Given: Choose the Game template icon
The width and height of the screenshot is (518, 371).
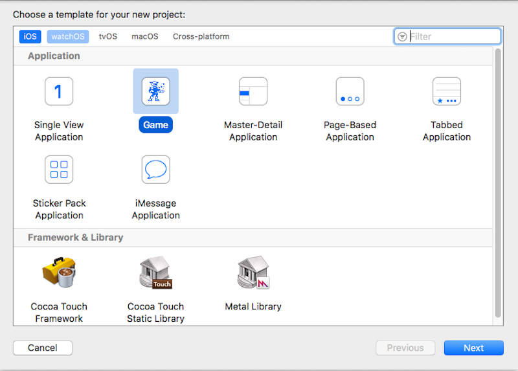Looking at the screenshot, I should [x=155, y=91].
